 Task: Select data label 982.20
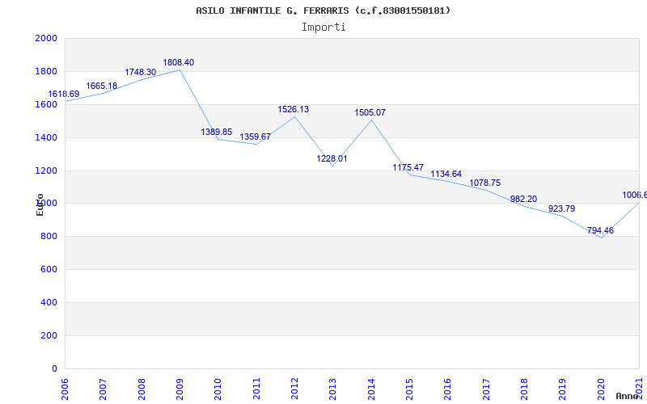point(523,199)
